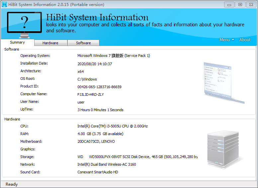
Task: Click the Storage device description
Action: pyautogui.click(x=137, y=157)
